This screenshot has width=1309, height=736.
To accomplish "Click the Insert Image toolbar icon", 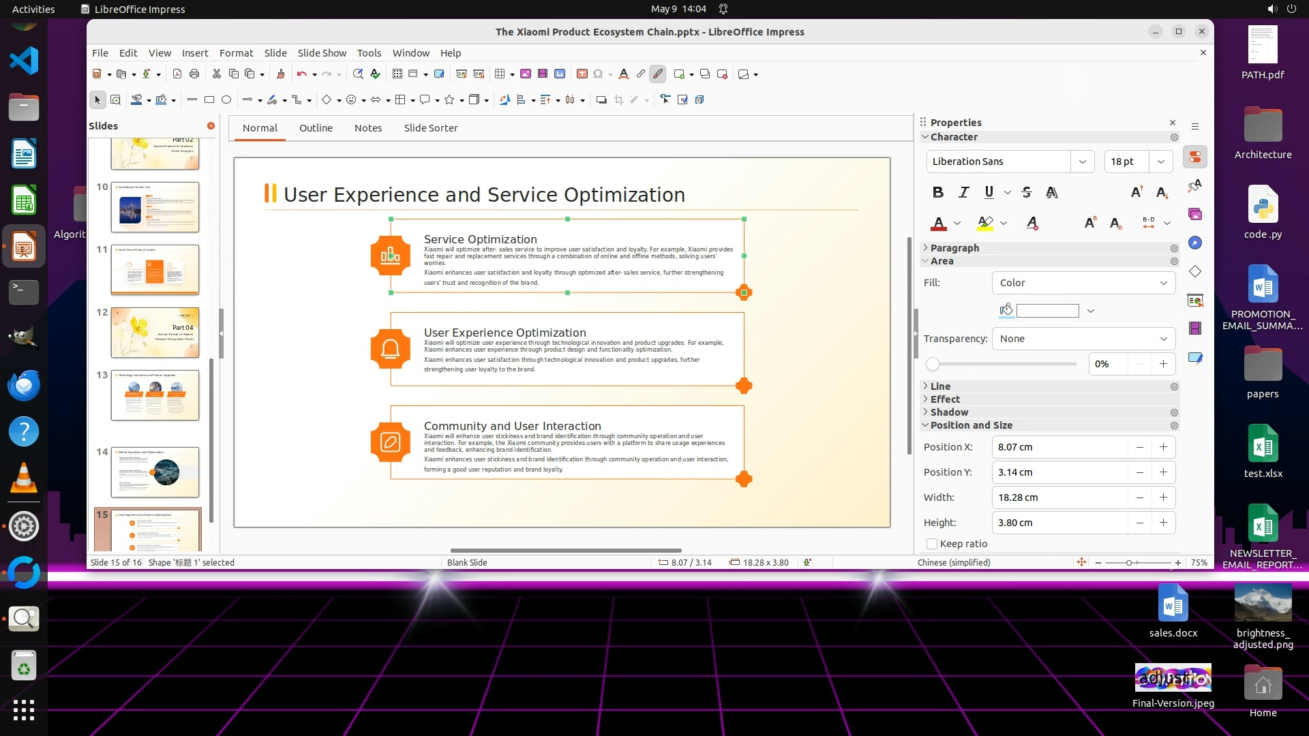I will (x=526, y=74).
